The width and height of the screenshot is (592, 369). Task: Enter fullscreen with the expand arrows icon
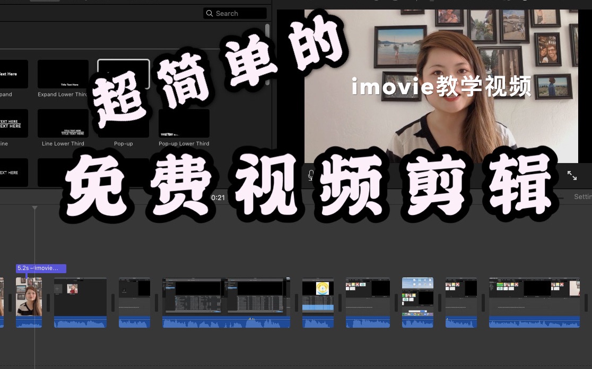(x=572, y=175)
